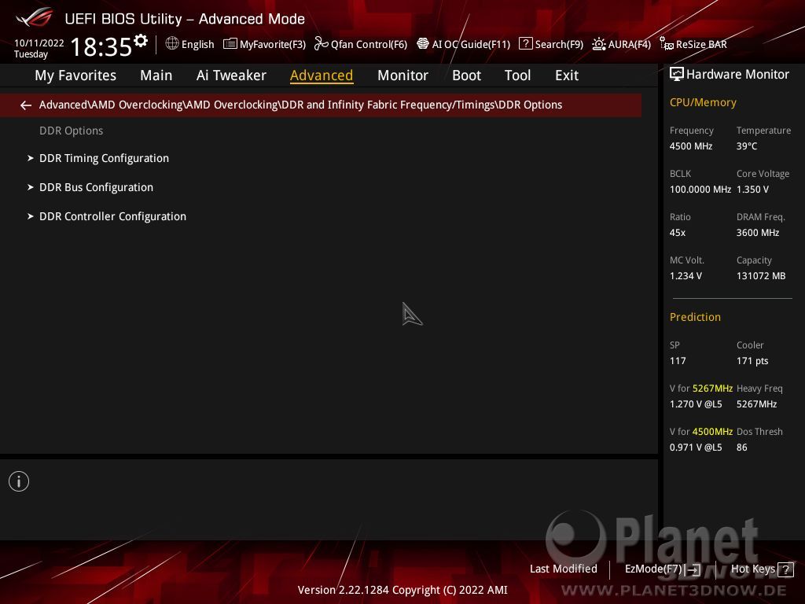805x604 pixels.
Task: Open DDR Controller Configuration submenu
Action: pyautogui.click(x=112, y=216)
